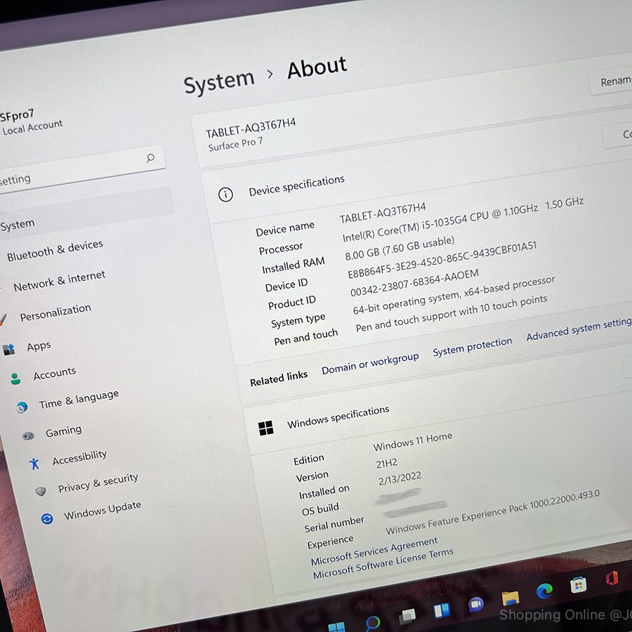Click the version value '21H2'
The height and width of the screenshot is (632, 632).
point(386,463)
